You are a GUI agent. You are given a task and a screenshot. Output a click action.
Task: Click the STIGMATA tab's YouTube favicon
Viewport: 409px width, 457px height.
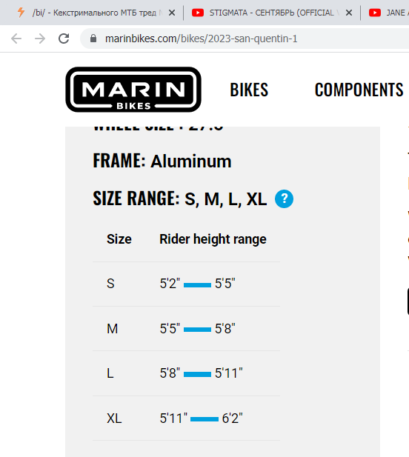198,13
